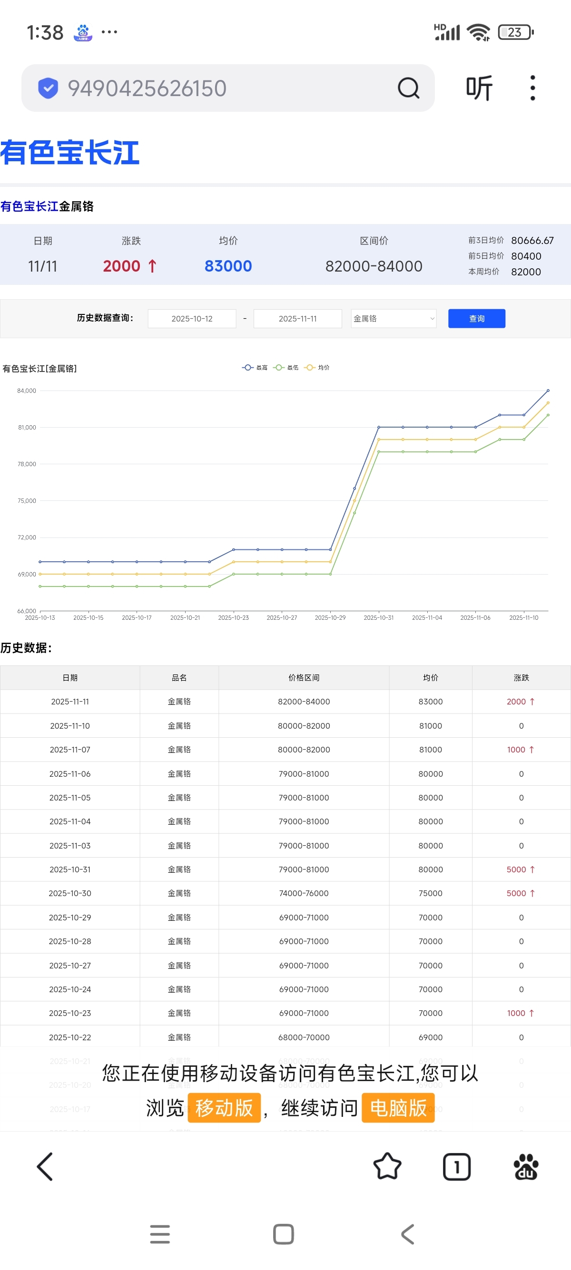The width and height of the screenshot is (571, 1270).
Task: Click the blue 查询 query button
Action: point(476,319)
